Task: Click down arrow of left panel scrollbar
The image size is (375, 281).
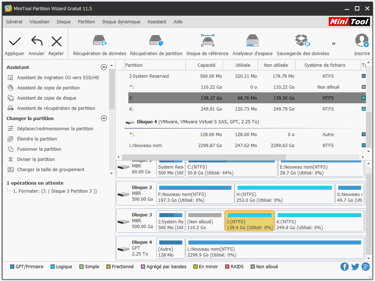Action: coord(112,173)
